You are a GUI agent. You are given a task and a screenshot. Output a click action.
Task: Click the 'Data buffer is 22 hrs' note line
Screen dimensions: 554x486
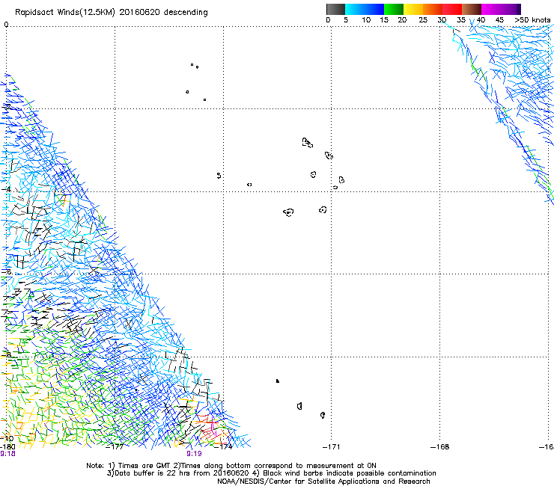point(272,473)
